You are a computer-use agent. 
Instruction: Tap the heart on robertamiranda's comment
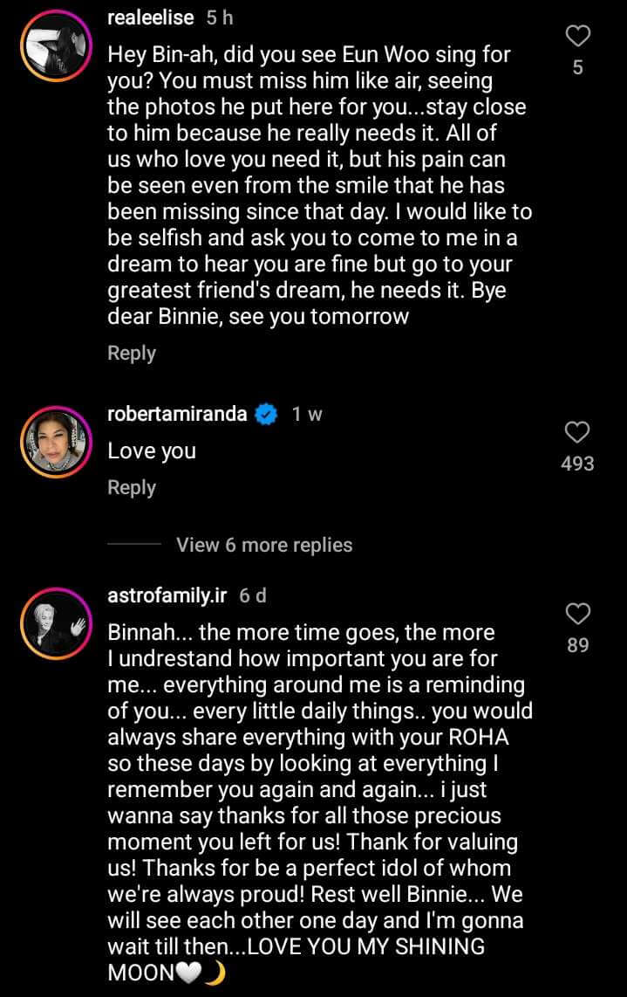point(577,431)
